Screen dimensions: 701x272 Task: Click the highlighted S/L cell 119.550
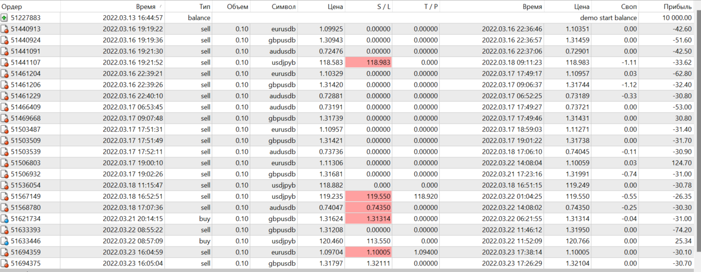tap(368, 197)
